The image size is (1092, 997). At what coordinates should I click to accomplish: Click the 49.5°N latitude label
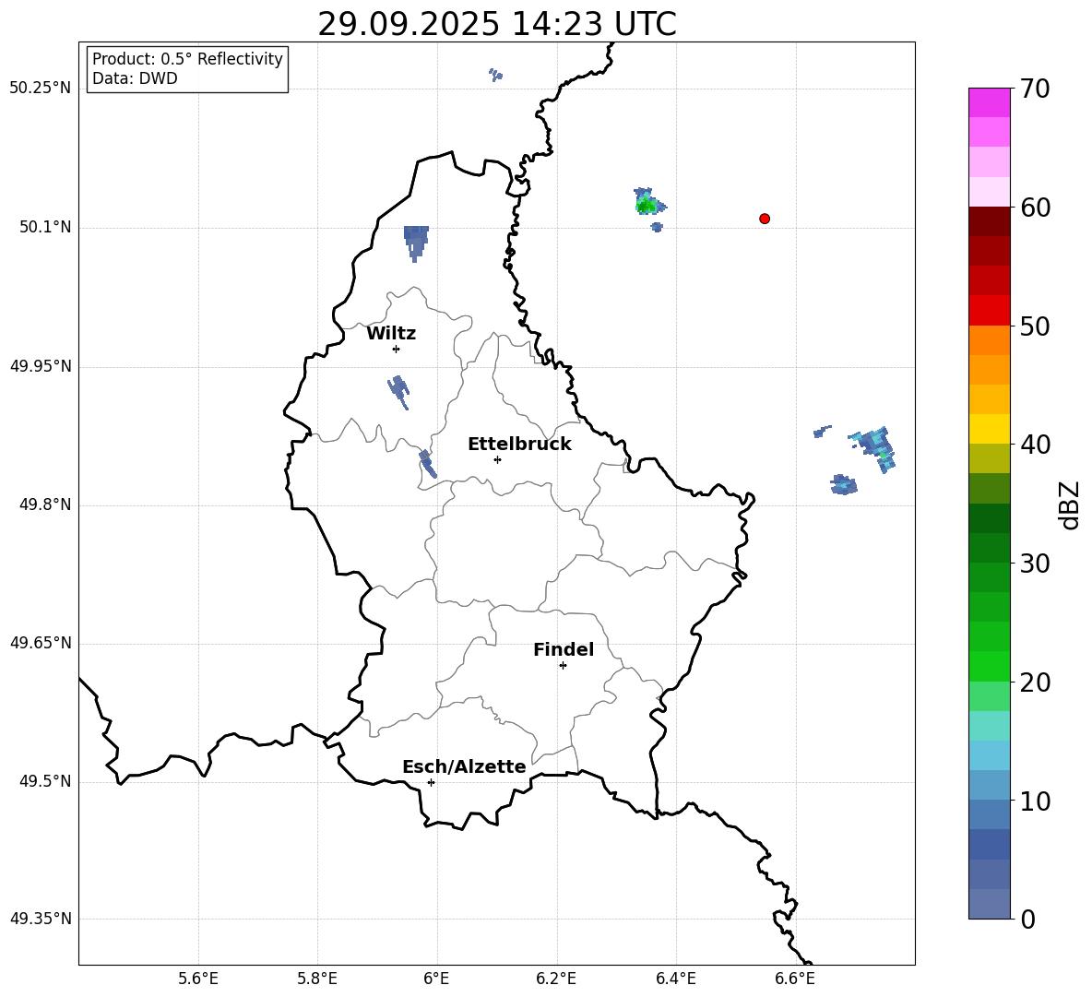pos(45,781)
